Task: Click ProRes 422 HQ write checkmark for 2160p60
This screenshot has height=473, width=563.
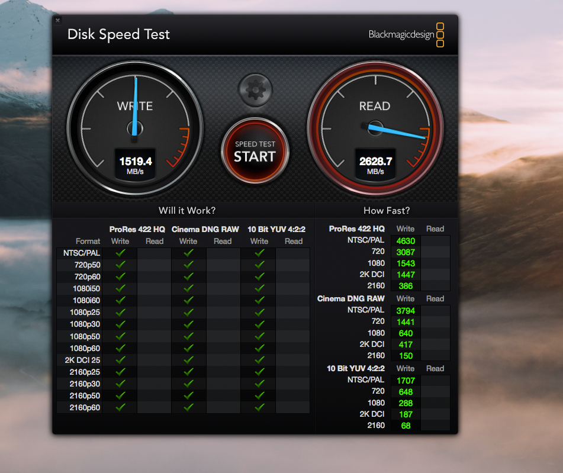Action: [120, 407]
